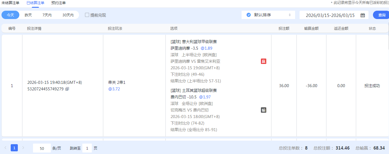389x154 pixels.
Task: Switch to 未结算注单 tab
Action: (x=10, y=3)
